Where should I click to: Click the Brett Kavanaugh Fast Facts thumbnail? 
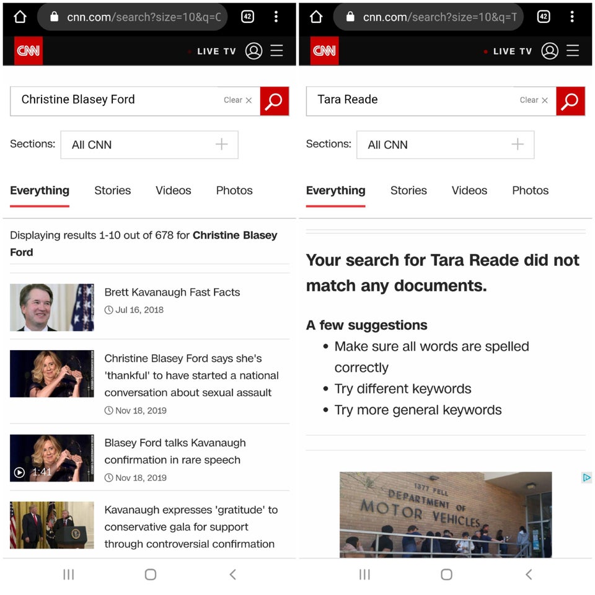pyautogui.click(x=52, y=307)
